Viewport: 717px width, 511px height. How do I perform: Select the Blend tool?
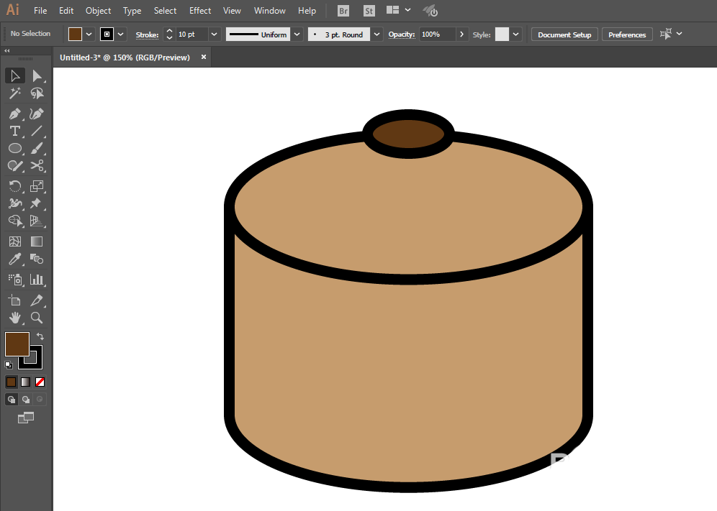tap(37, 259)
